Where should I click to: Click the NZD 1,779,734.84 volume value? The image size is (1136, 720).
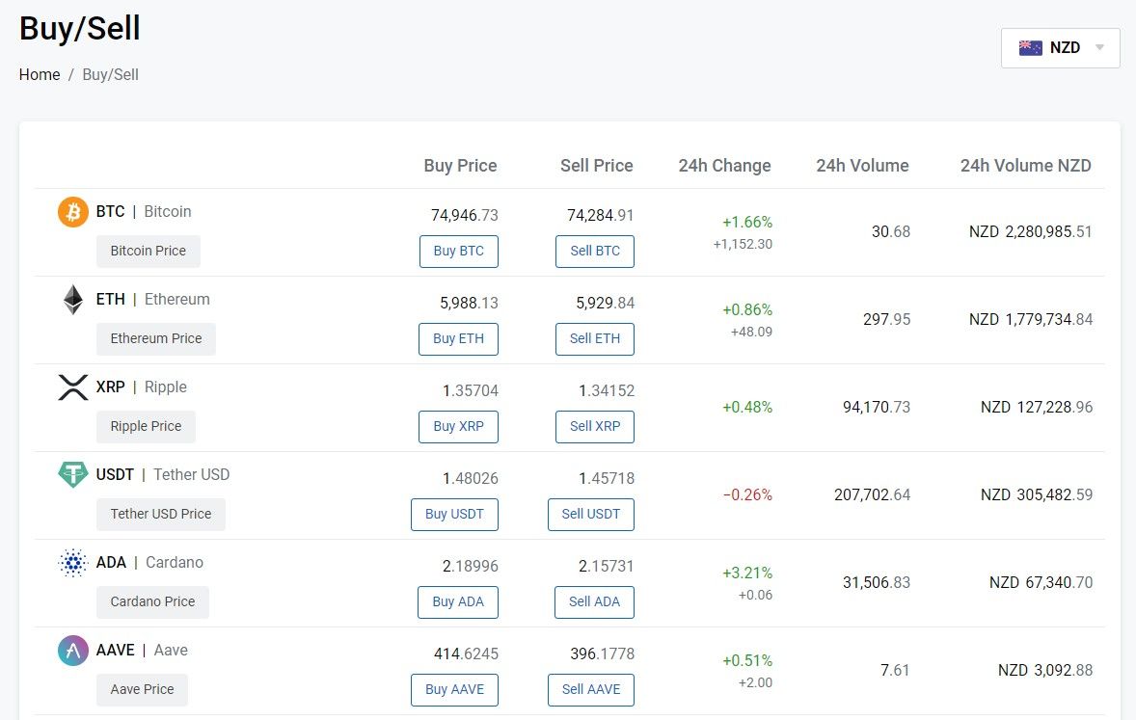pos(1030,319)
